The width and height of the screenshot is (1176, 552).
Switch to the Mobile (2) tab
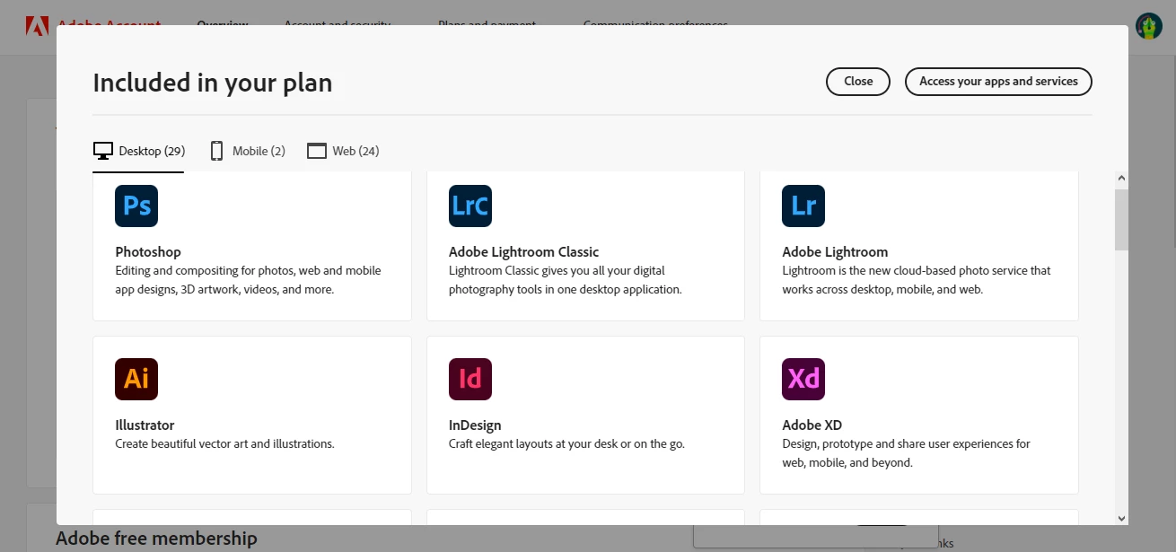248,151
